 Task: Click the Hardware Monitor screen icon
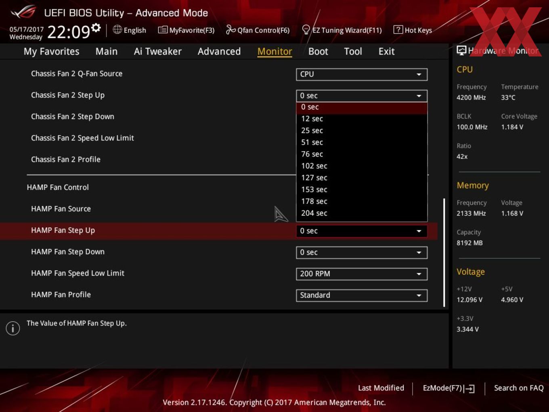[461, 50]
